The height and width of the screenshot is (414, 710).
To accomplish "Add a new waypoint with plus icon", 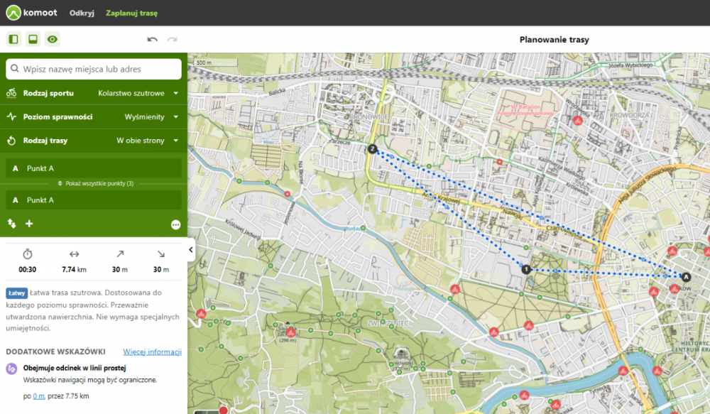I will pyautogui.click(x=29, y=224).
